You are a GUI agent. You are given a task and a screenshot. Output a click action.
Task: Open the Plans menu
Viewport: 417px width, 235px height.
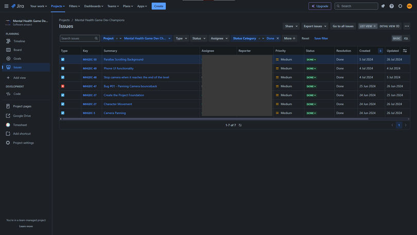click(128, 6)
